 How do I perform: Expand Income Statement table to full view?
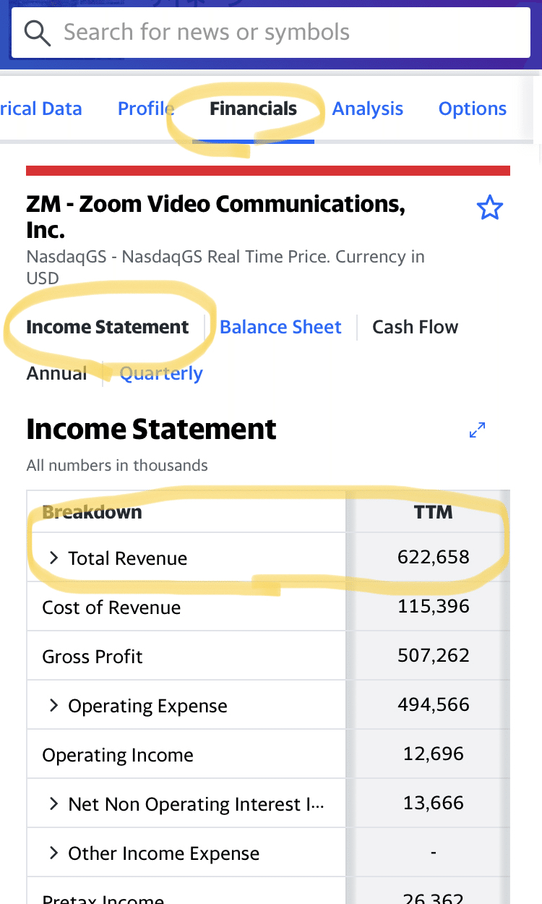477,430
